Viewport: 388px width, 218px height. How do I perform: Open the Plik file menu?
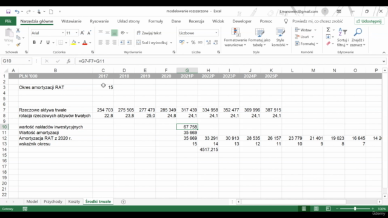tap(8, 21)
